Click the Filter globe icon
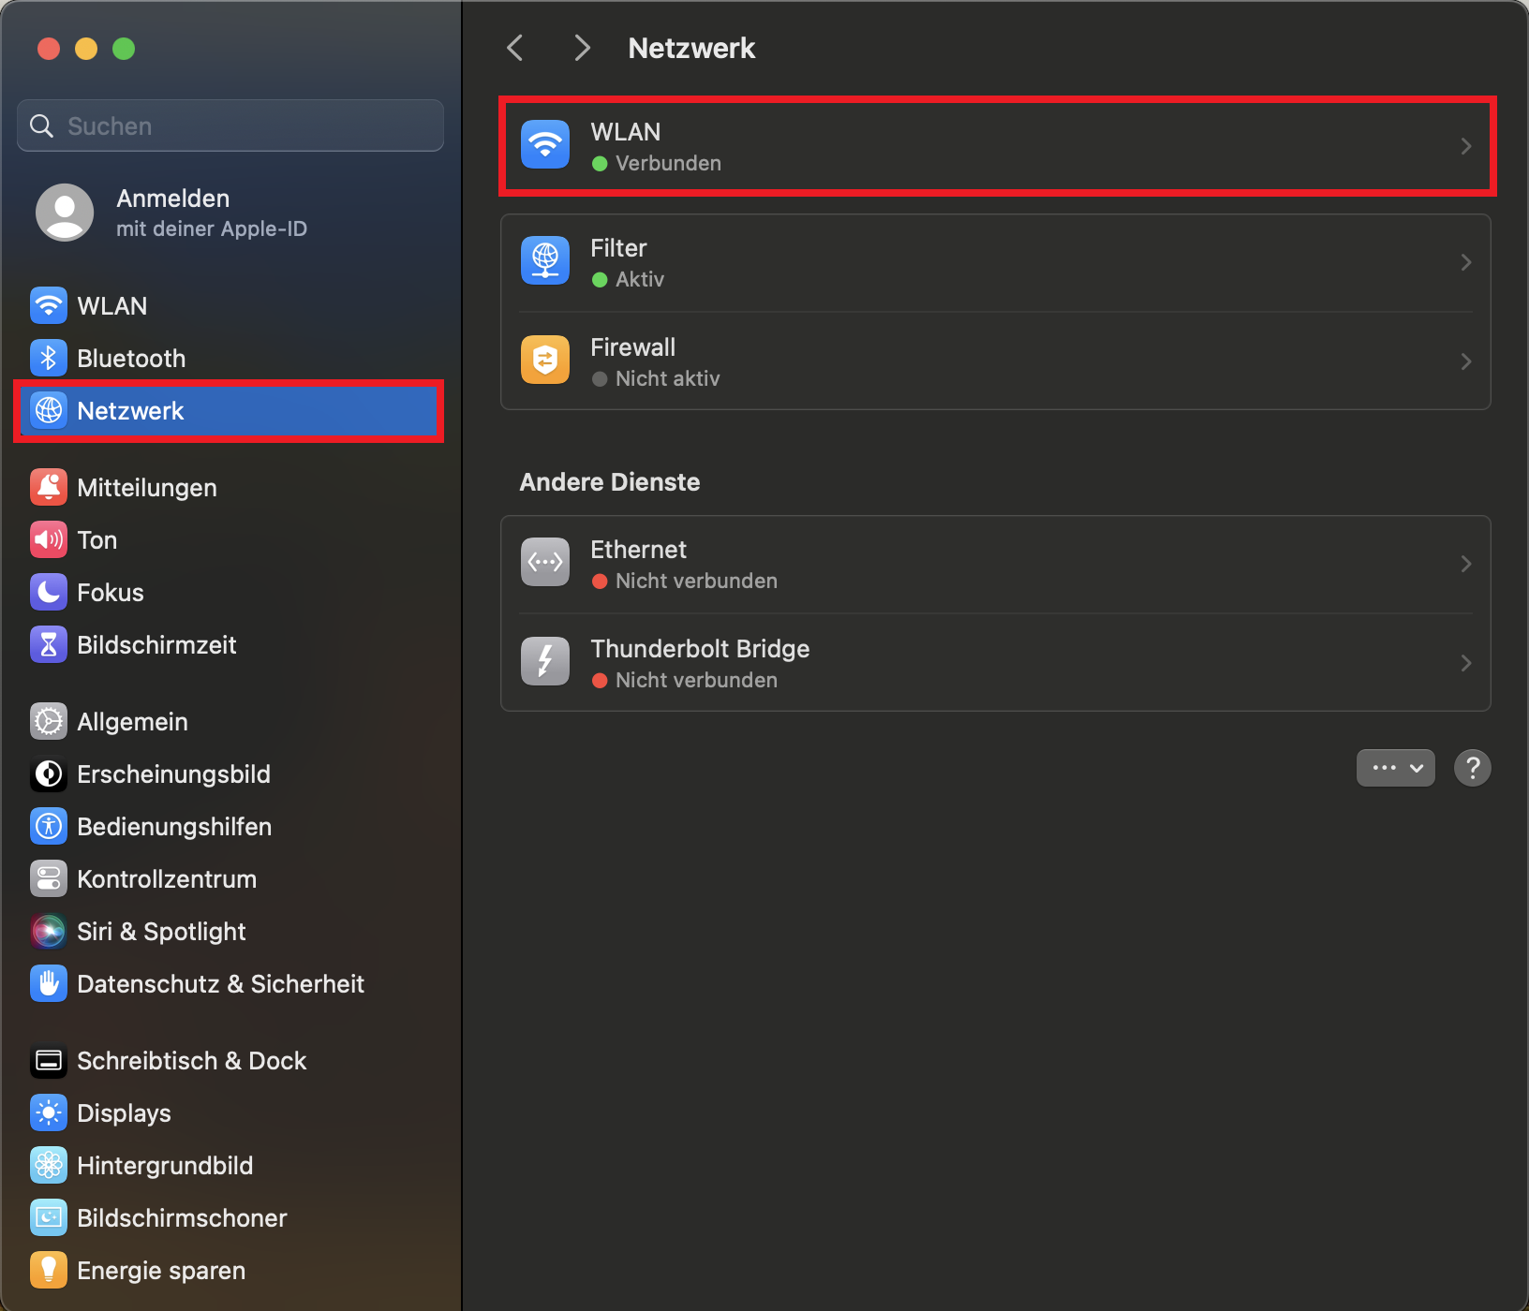This screenshot has width=1529, height=1311. (x=545, y=261)
